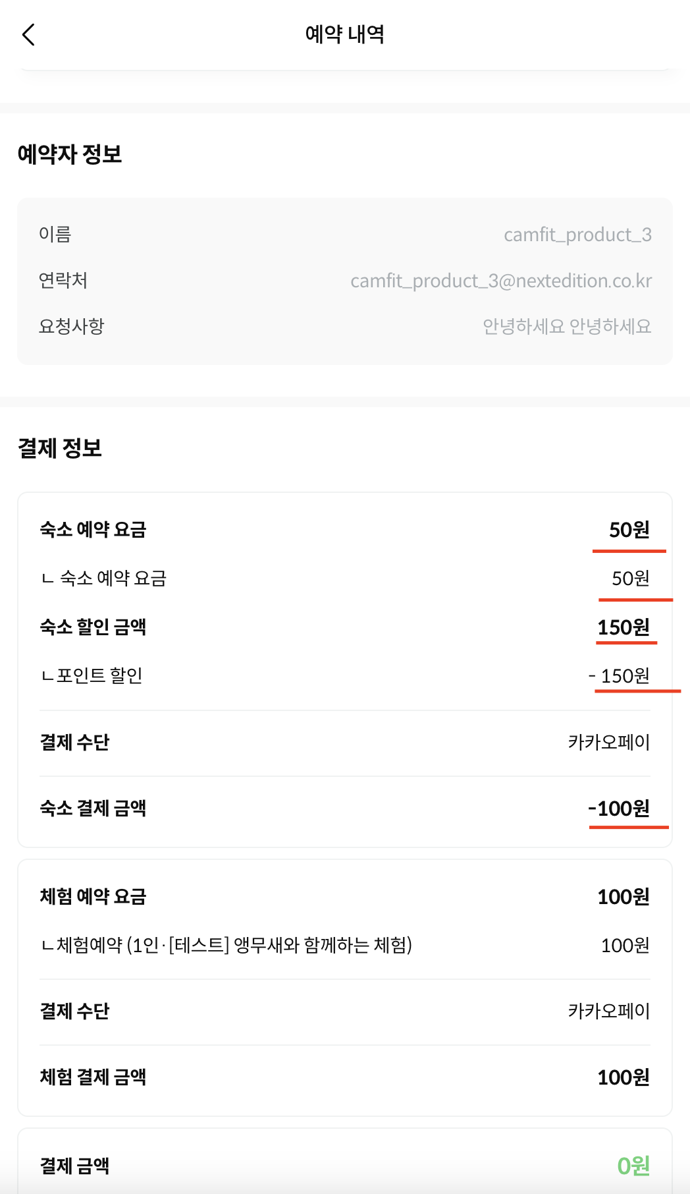Click the - 150원 point discount amount
The image size is (690, 1194).
(619, 675)
